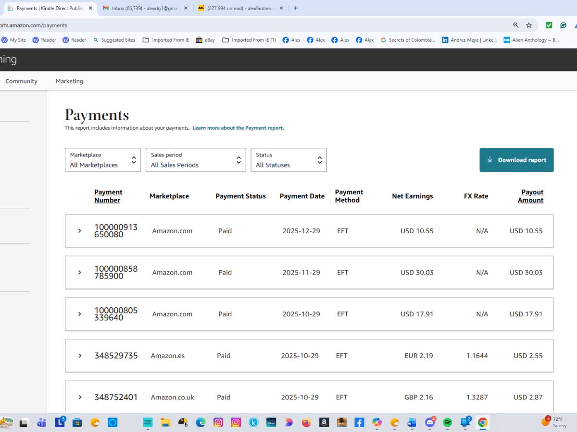The image size is (577, 432).
Task: Launch Microsoft Store from the taskbar
Action: (x=77, y=422)
